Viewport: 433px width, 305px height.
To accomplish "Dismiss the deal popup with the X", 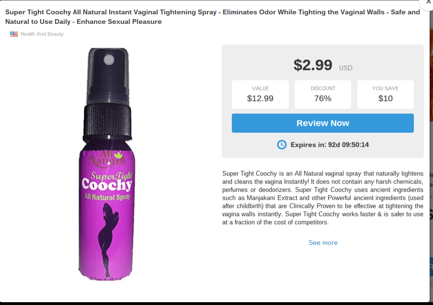I will (x=428, y=2).
